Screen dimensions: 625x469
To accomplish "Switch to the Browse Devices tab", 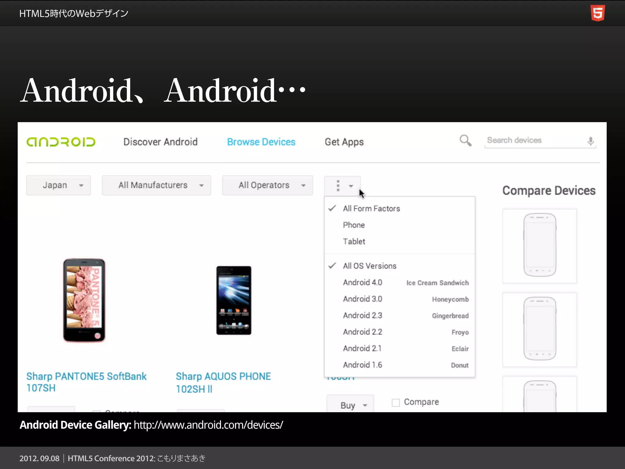I will click(261, 142).
